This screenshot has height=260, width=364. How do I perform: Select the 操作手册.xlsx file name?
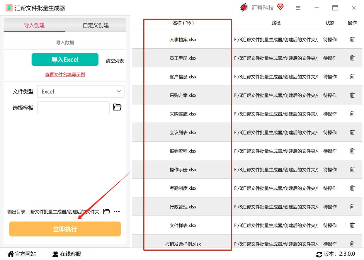[183, 169]
